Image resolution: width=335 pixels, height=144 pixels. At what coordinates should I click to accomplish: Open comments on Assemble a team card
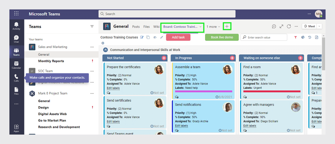(x=177, y=97)
